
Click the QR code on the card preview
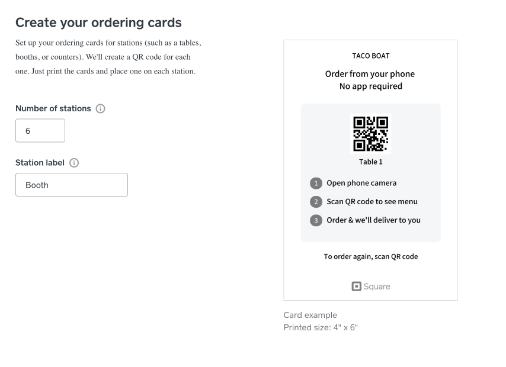[x=370, y=134]
